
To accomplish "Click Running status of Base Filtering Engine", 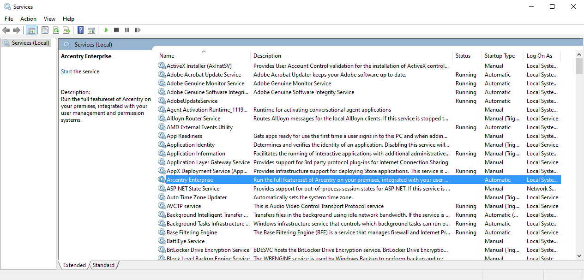I will [x=466, y=232].
